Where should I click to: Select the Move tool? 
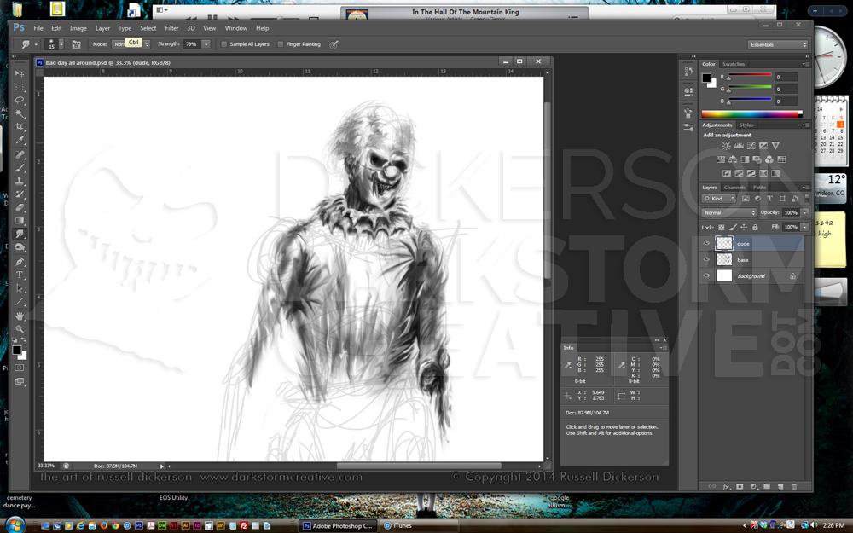click(x=20, y=73)
